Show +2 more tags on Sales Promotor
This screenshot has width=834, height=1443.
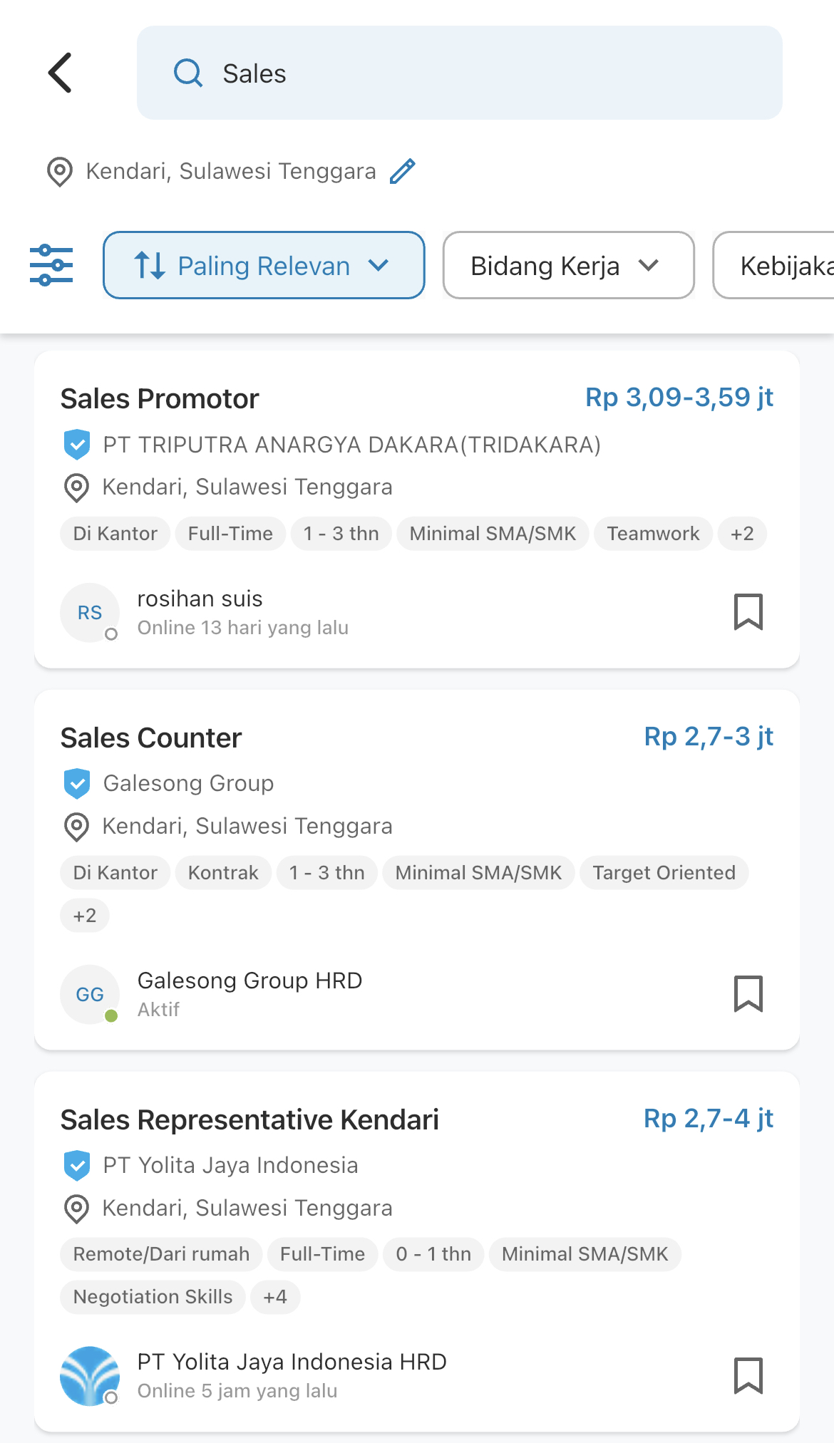[742, 534]
